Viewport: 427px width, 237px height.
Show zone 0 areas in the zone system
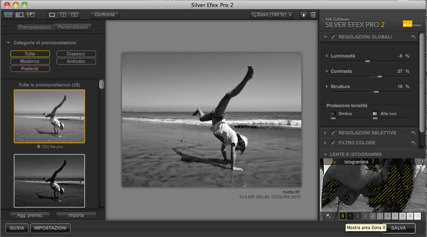343,216
